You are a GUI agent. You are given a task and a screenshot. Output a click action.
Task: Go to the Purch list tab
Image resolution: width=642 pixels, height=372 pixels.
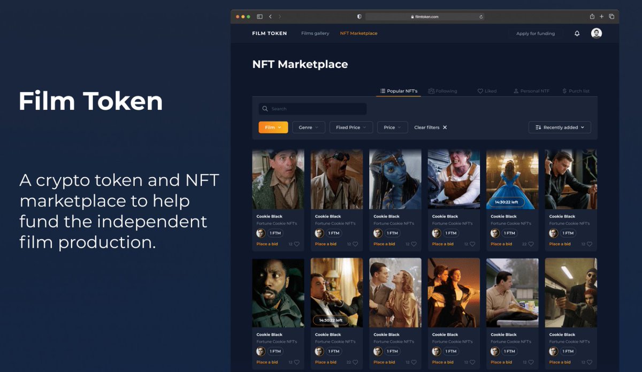(576, 91)
